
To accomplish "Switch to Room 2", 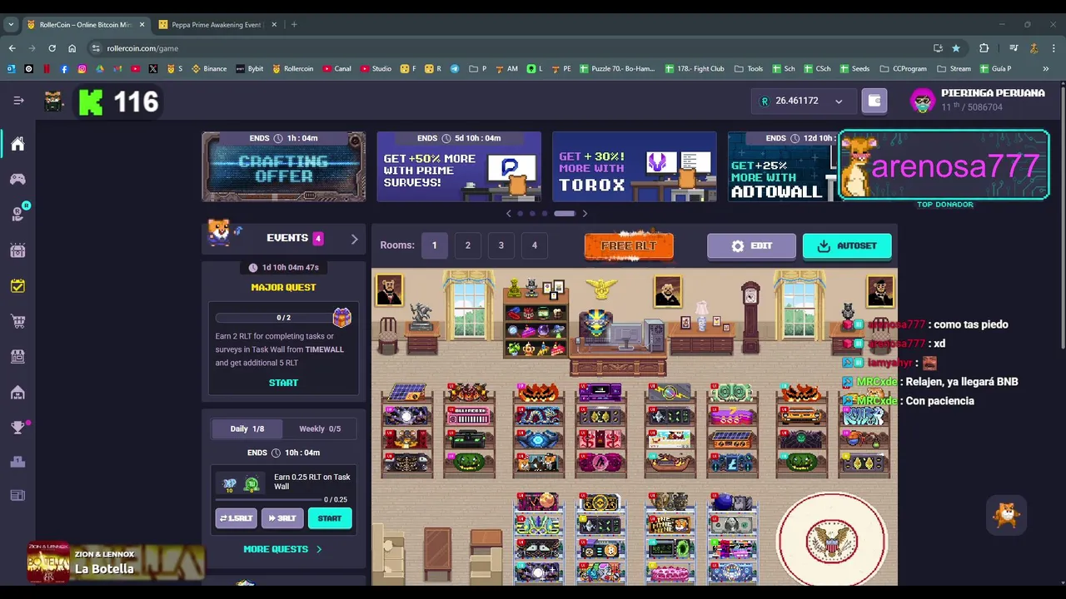I will click(x=467, y=245).
